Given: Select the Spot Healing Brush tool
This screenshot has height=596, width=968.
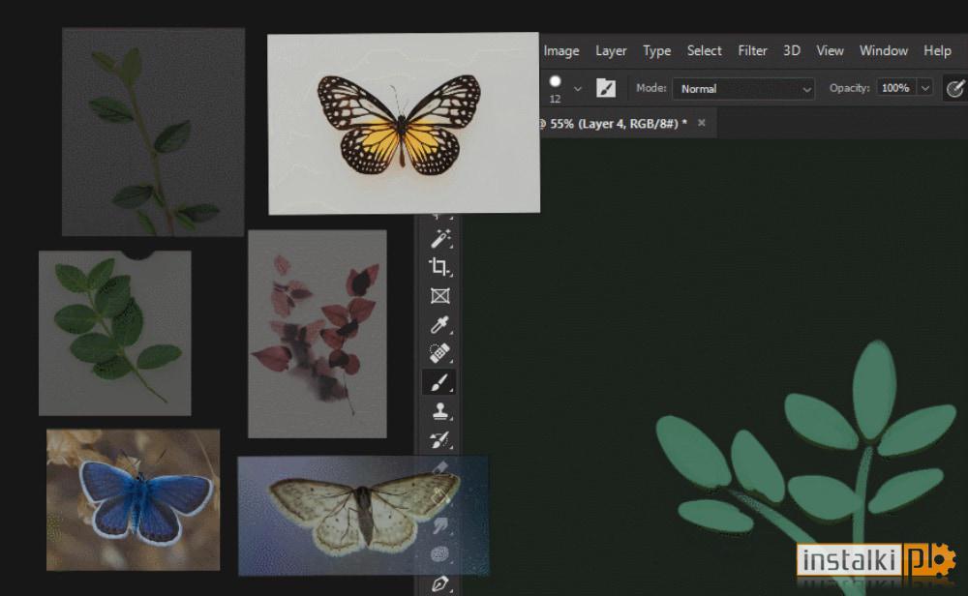Looking at the screenshot, I should tap(439, 353).
